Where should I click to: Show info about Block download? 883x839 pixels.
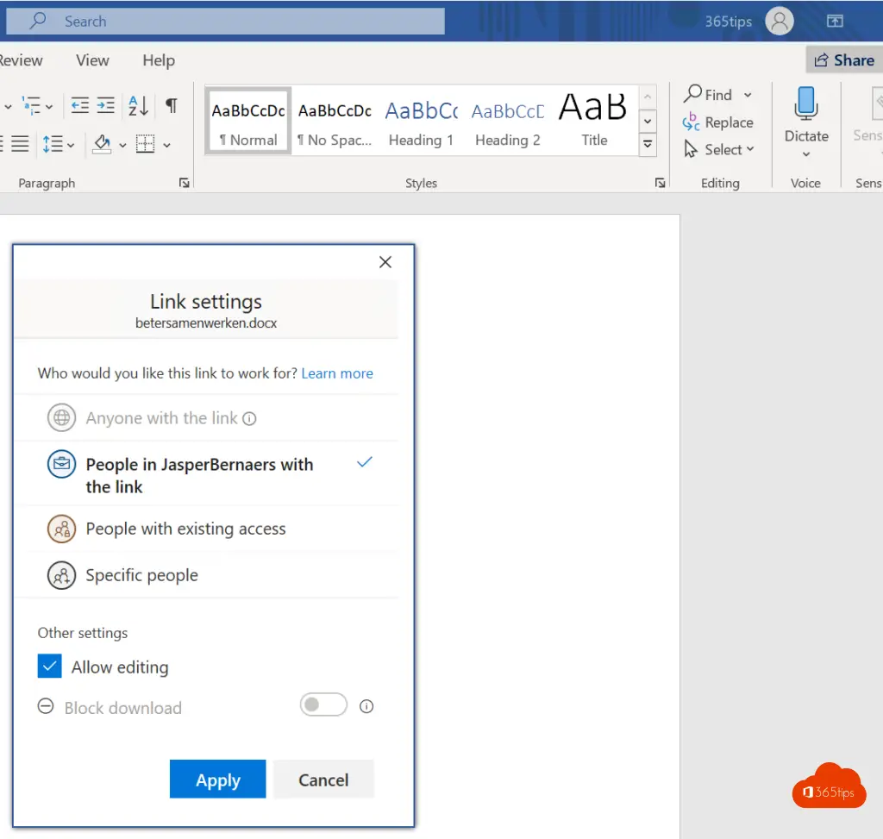tap(366, 706)
